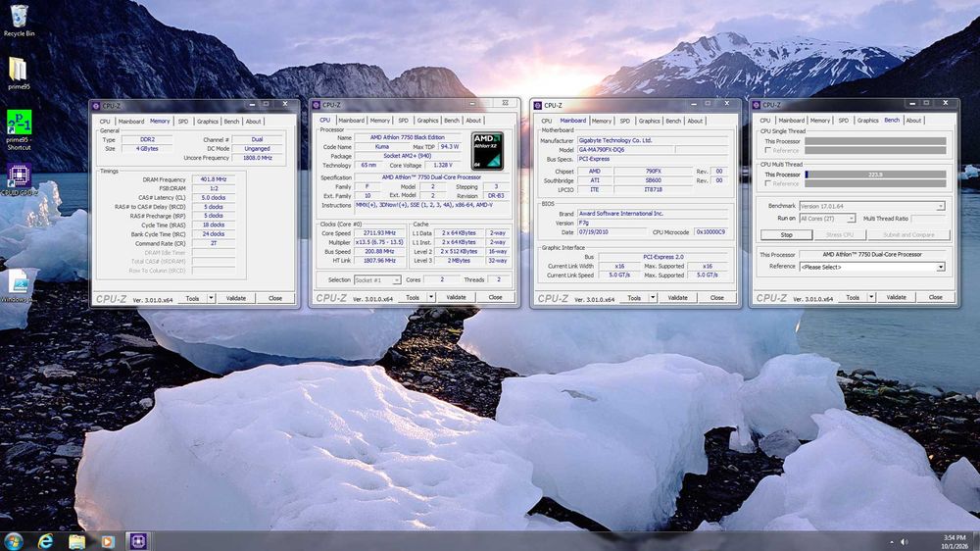
Task: Toggle Reference checkbox under CPU Single Thread
Action: (x=768, y=151)
